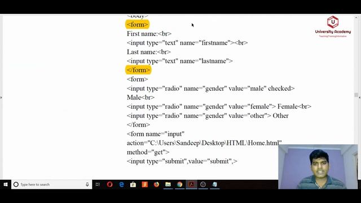Image resolution: width=361 pixels, height=203 pixels.
Task: Click the Adobe Acrobat taskbar icon
Action: click(x=191, y=184)
